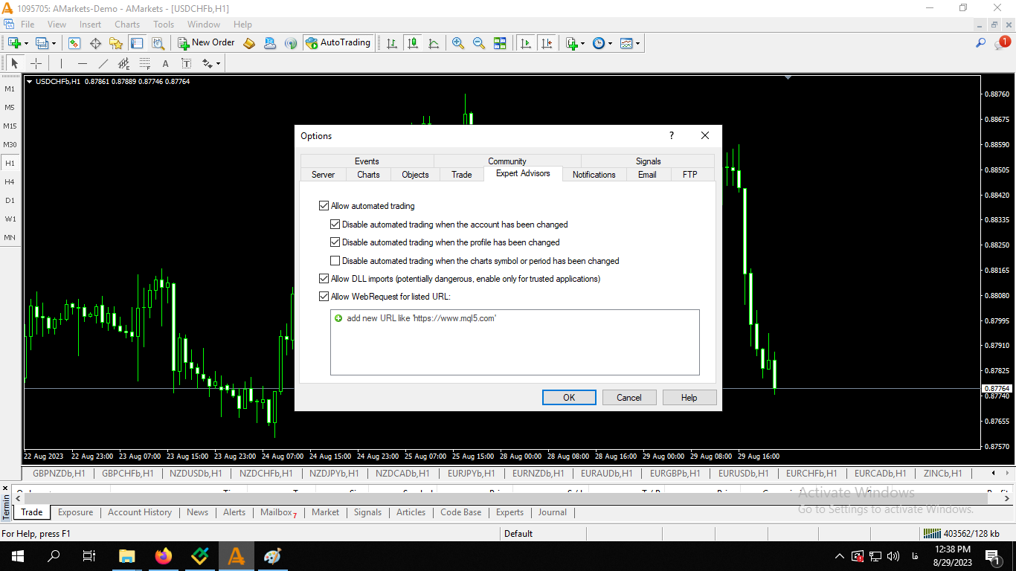Click Cancel in the Options dialog

click(629, 398)
